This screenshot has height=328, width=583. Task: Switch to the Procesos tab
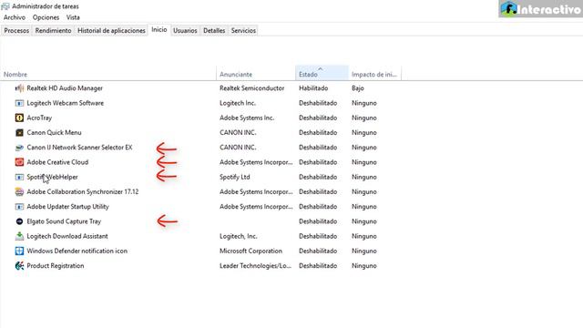tap(16, 30)
